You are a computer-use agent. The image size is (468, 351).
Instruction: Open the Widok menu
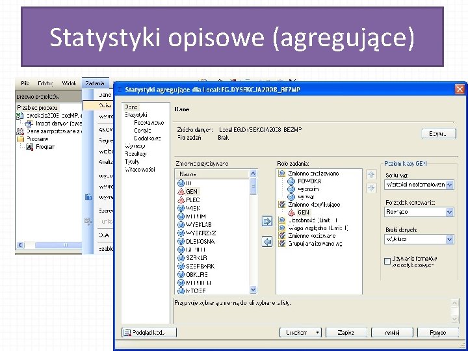[69, 84]
